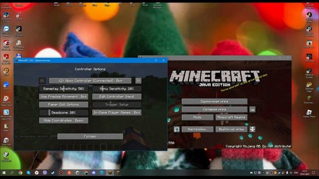Screen dimensions: 319x179
Task: Open the Windows Start menu
Action: tap(4, 173)
